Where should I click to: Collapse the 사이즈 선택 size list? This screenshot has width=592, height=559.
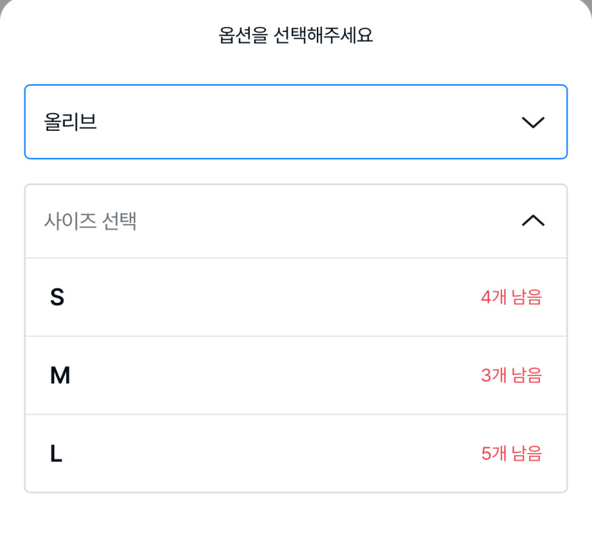pyautogui.click(x=295, y=221)
